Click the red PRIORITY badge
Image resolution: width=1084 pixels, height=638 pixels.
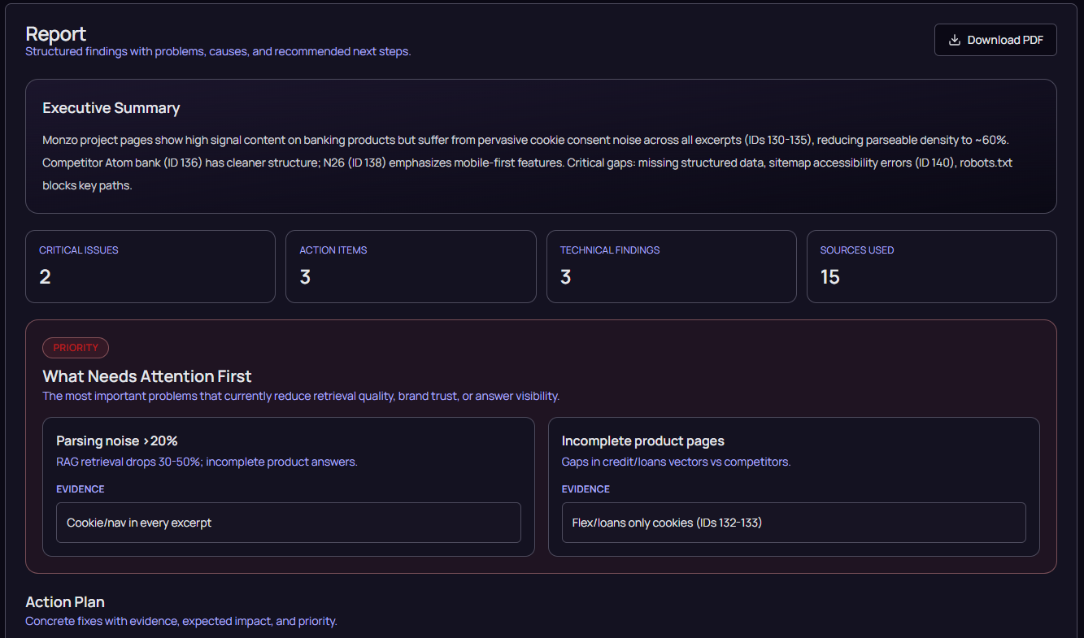[76, 348]
